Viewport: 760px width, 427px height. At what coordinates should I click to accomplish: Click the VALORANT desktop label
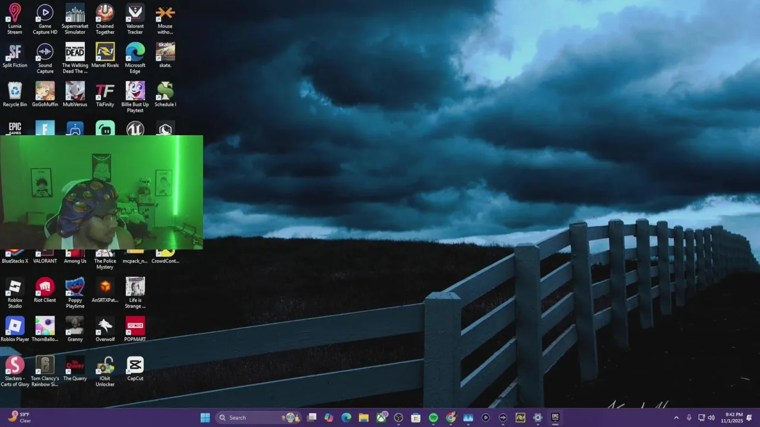(45, 261)
